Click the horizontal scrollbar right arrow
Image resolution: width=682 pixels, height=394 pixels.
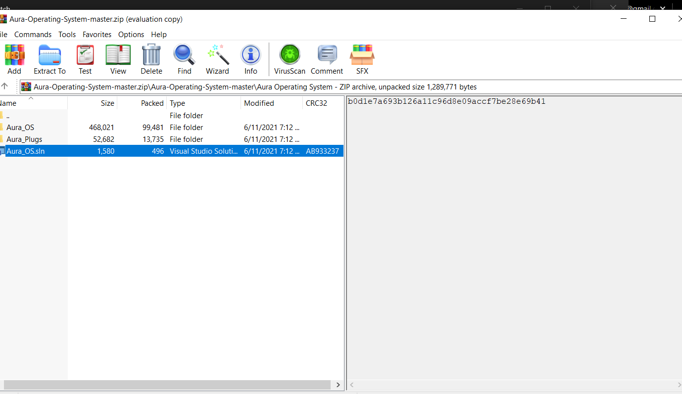pyautogui.click(x=338, y=385)
